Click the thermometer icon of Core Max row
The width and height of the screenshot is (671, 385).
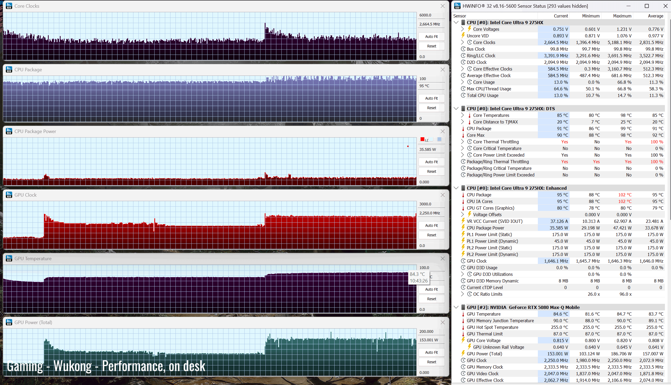pyautogui.click(x=463, y=135)
